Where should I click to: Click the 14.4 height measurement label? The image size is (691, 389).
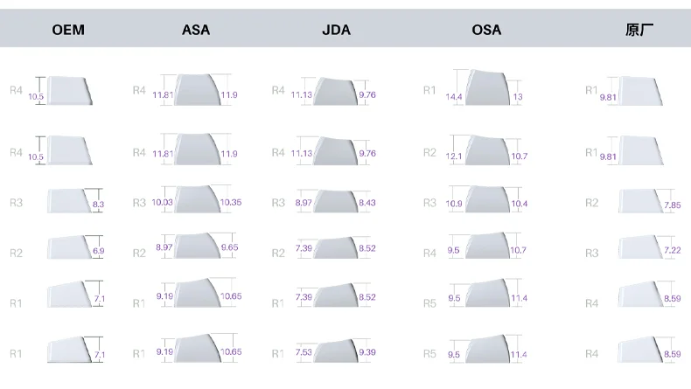(454, 97)
